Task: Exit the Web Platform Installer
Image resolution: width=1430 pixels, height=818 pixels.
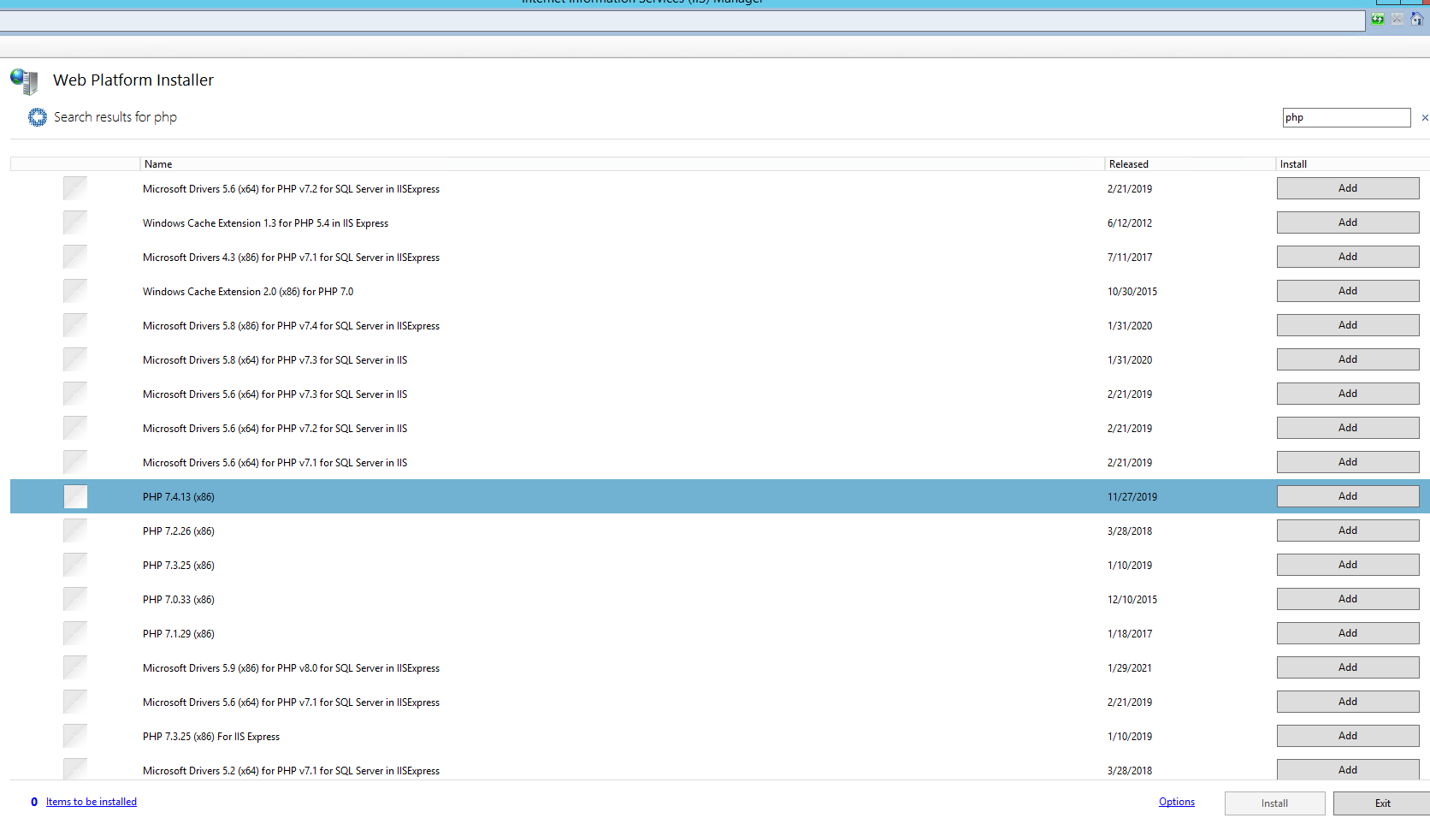Action: [1382, 803]
